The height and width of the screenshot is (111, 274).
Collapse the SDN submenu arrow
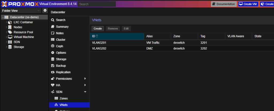point(85,92)
